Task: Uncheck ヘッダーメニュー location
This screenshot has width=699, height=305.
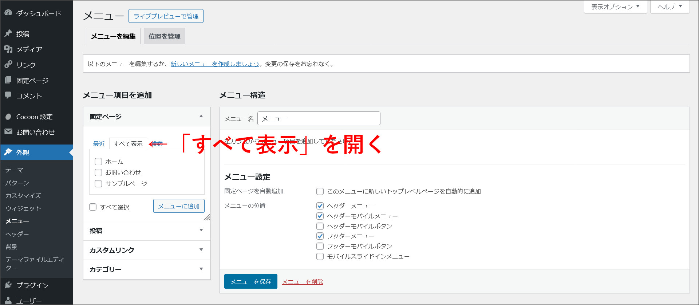Action: (x=320, y=206)
